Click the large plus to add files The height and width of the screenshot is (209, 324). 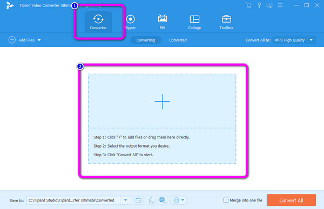click(162, 101)
